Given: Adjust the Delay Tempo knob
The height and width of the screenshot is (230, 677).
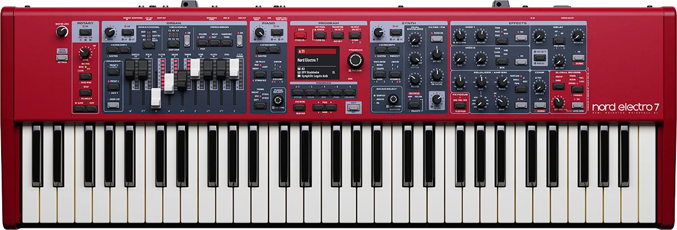Looking at the screenshot, I should coord(539,35).
